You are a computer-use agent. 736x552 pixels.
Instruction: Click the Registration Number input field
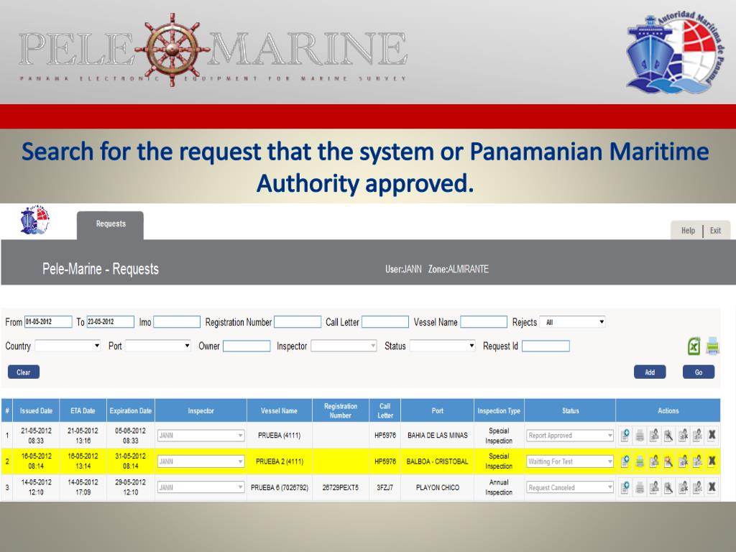(298, 322)
